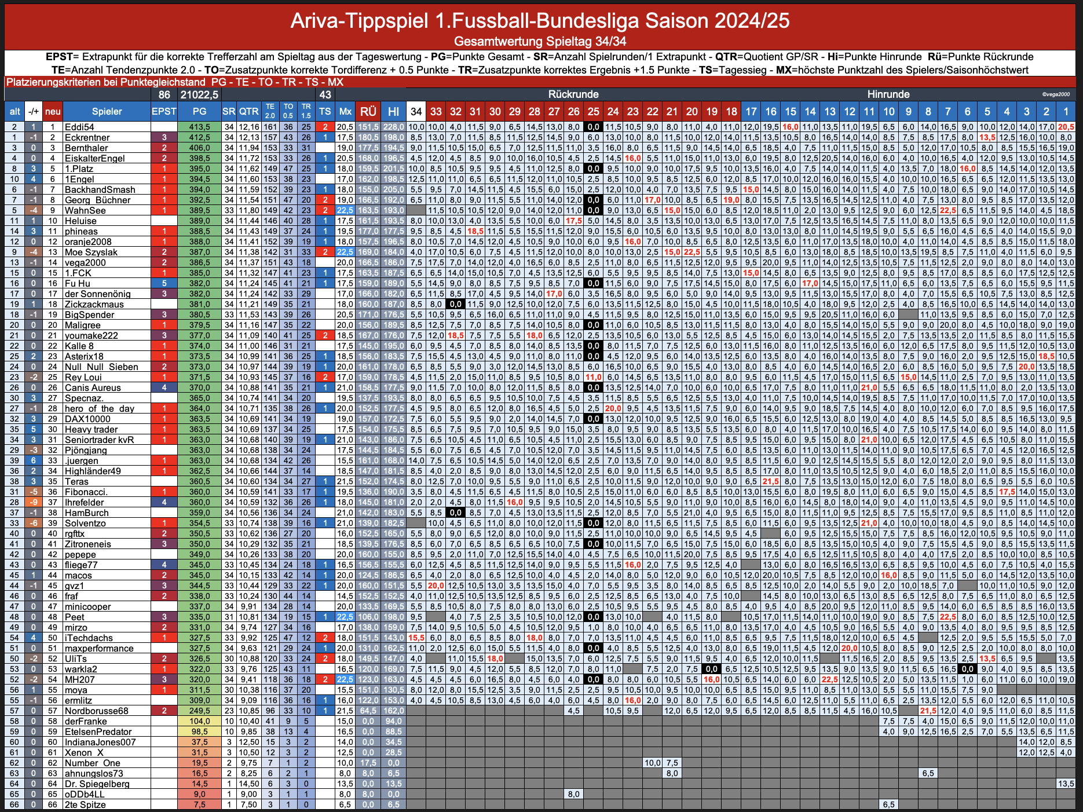Select the 'HI' column header

point(393,111)
